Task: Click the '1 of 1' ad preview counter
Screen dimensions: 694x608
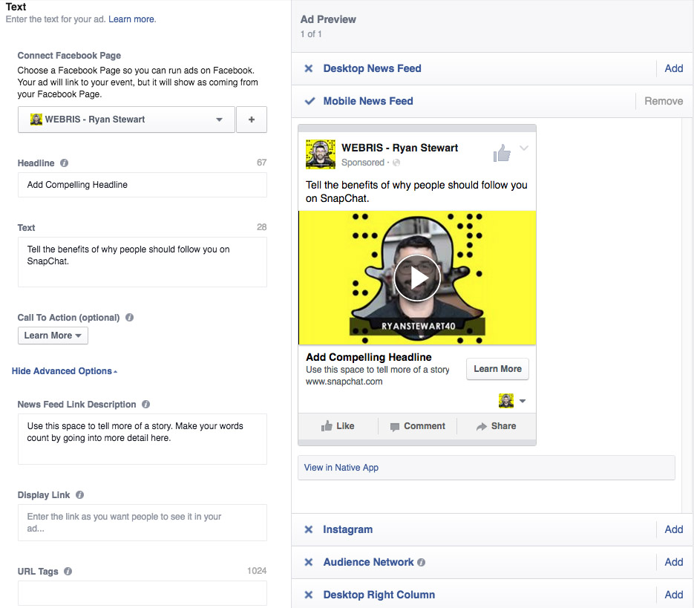Action: [311, 34]
